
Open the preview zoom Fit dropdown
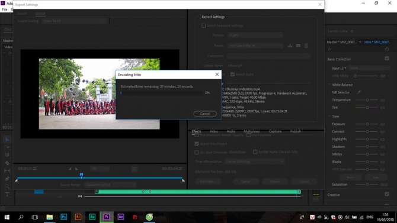pyautogui.click(x=100, y=169)
